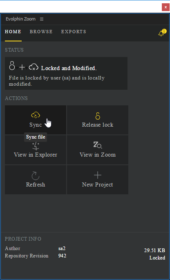
Task: Click the cloud modified status icon
Action: [34, 67]
